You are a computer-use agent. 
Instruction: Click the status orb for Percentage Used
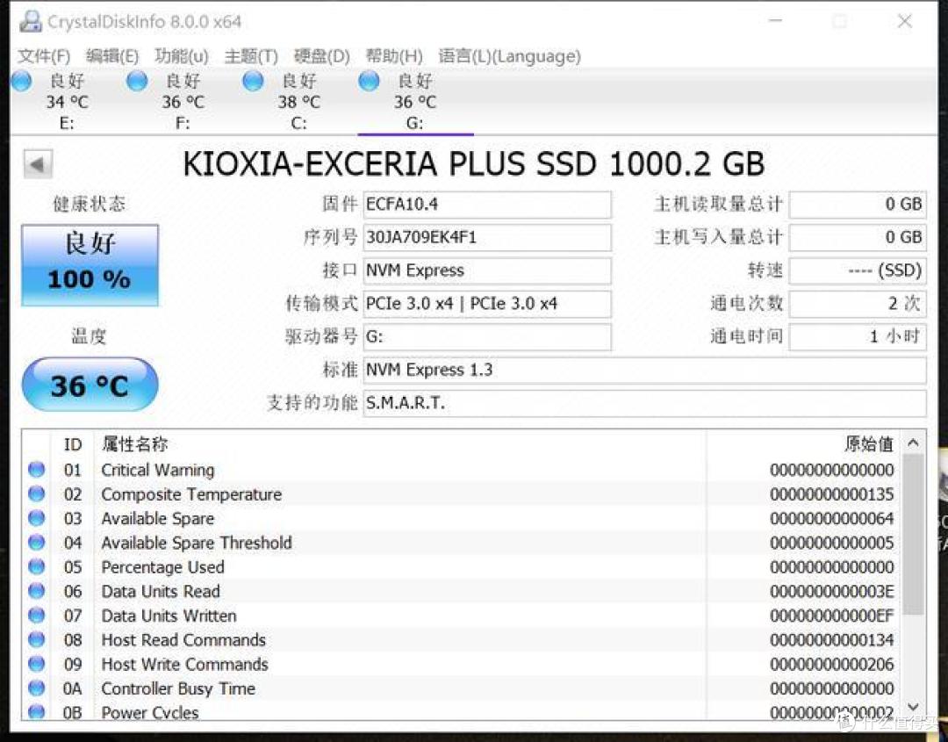click(37, 566)
